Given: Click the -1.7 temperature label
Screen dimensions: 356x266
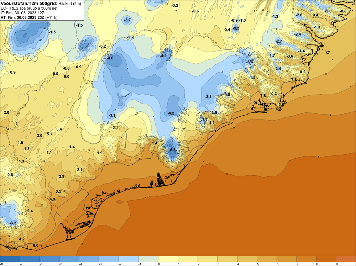Looking at the screenshot, I should click(271, 55).
